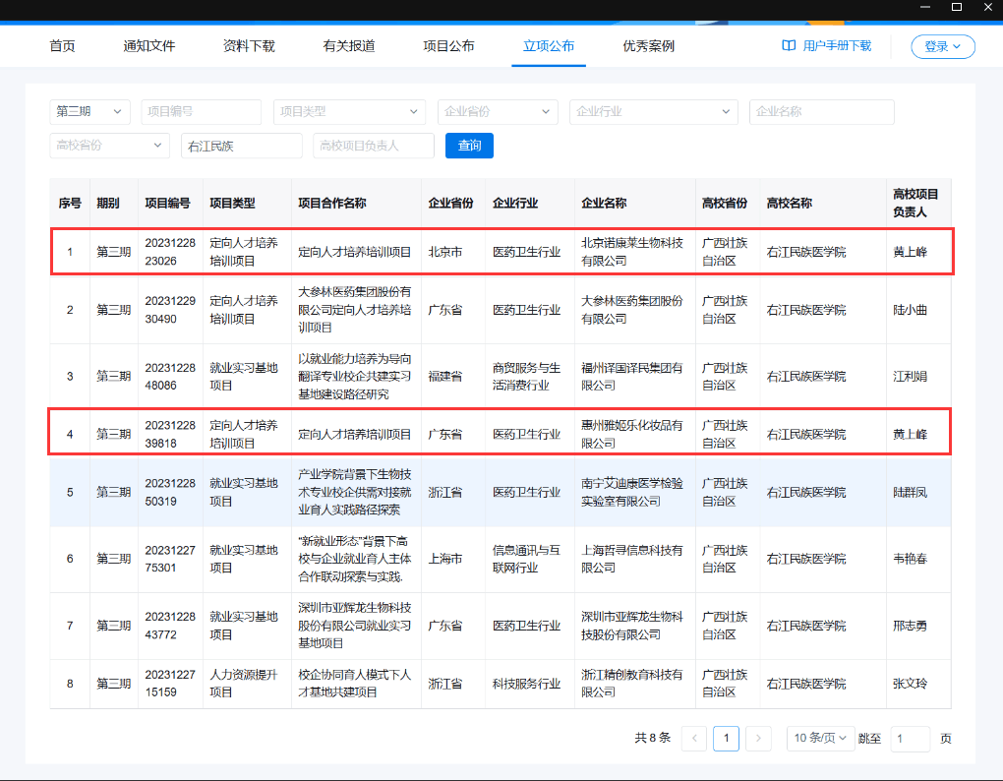Focus the 项目编号 input field
The width and height of the screenshot is (1003, 781).
coord(201,111)
